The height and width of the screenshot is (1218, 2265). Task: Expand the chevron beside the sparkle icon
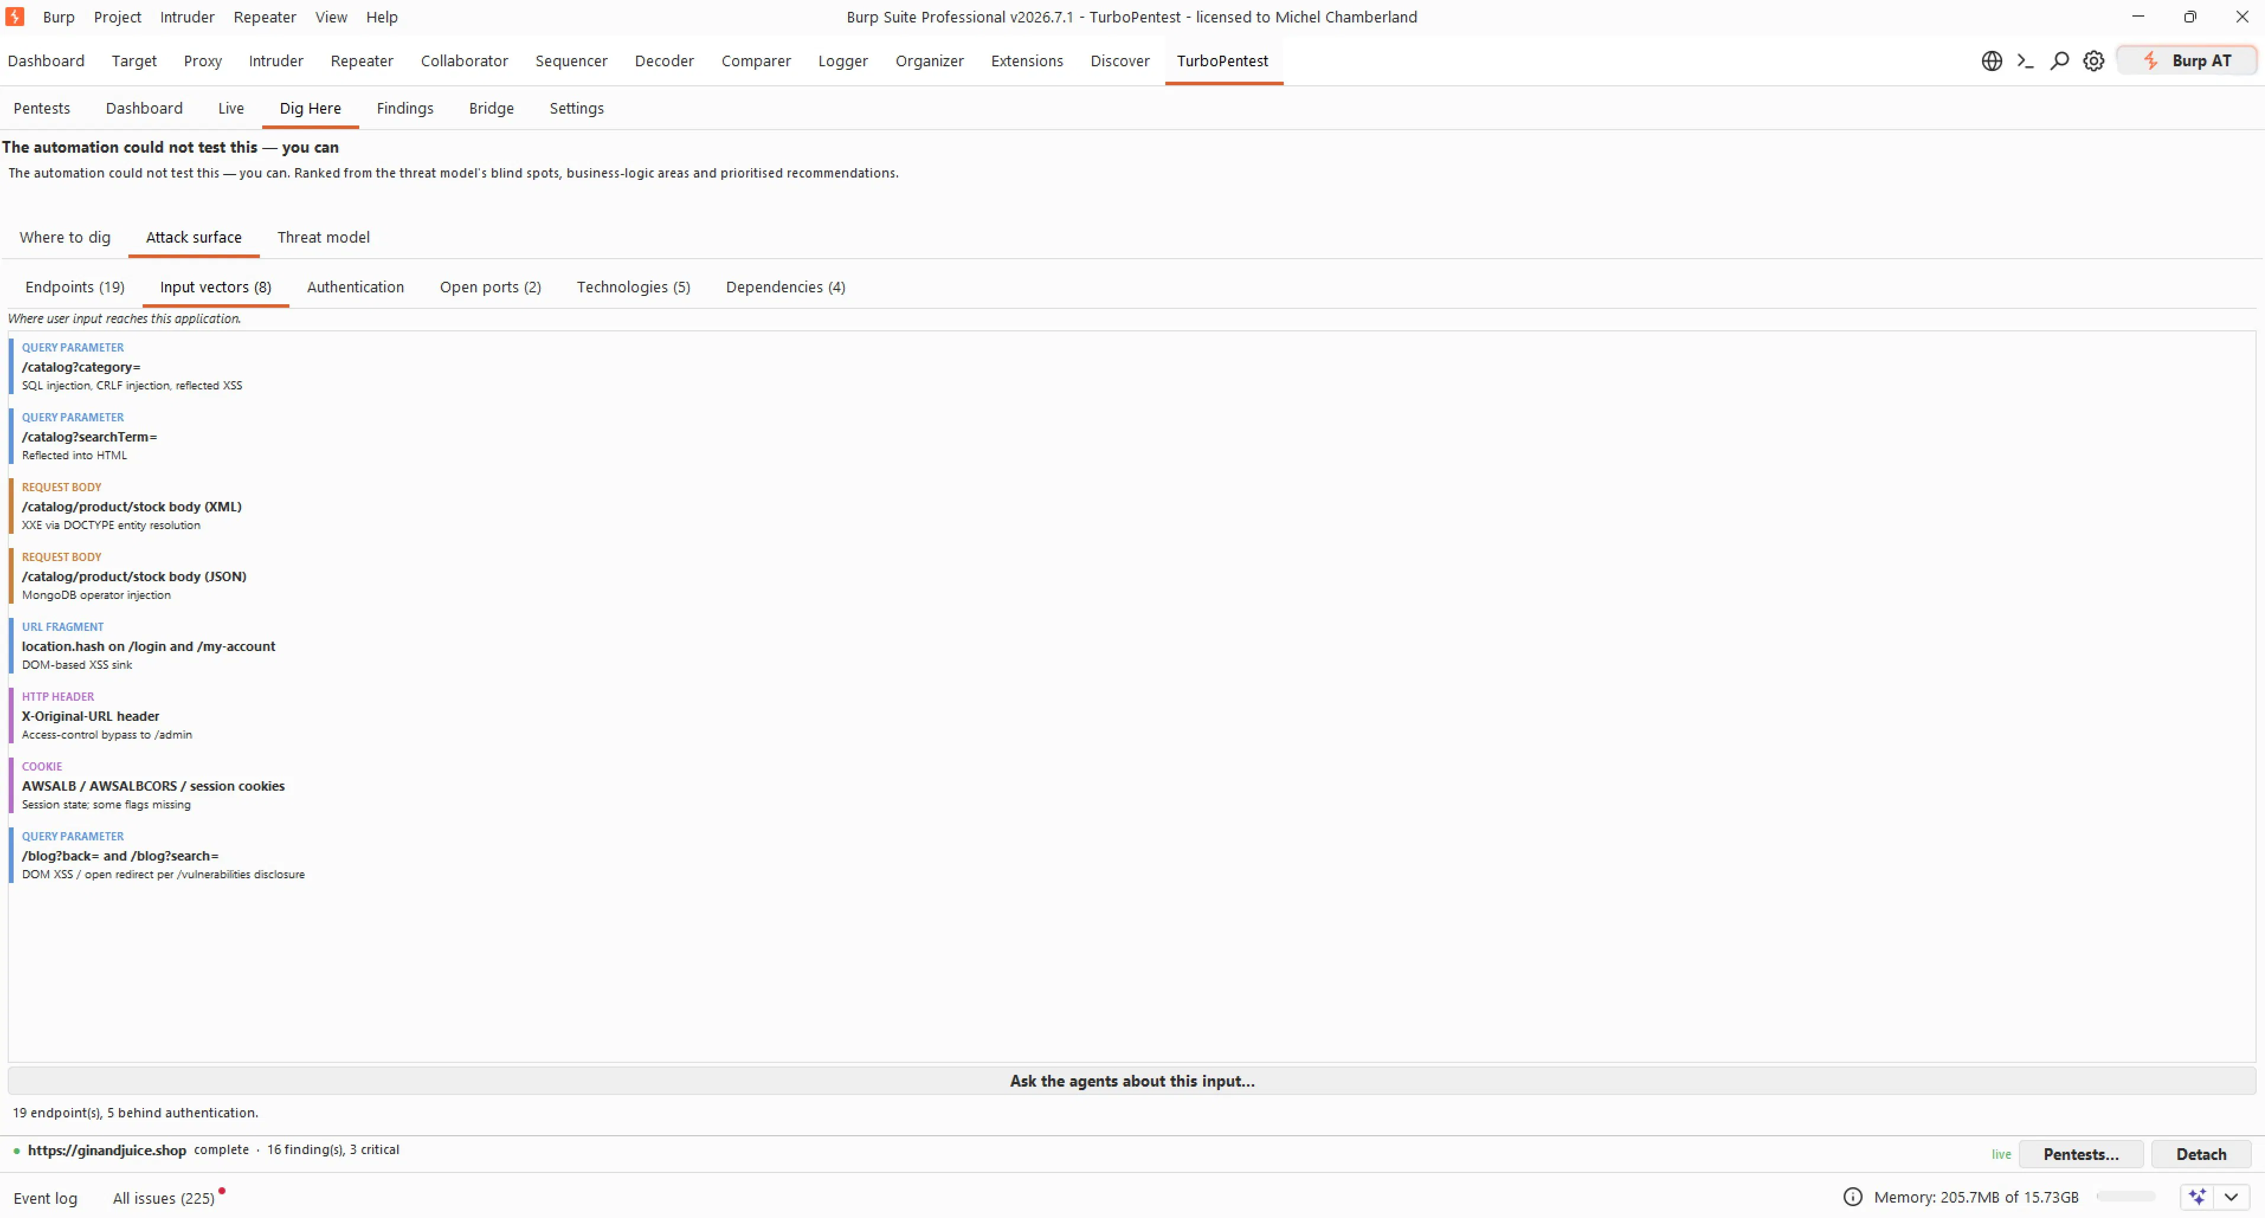point(2232,1197)
